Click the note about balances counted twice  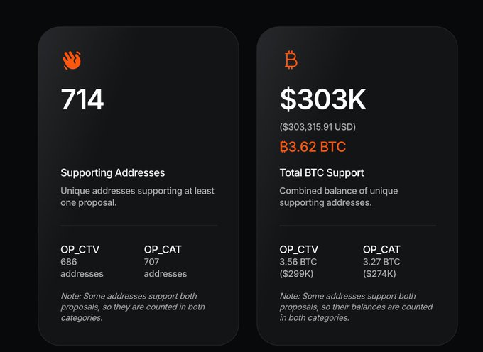[355, 307]
